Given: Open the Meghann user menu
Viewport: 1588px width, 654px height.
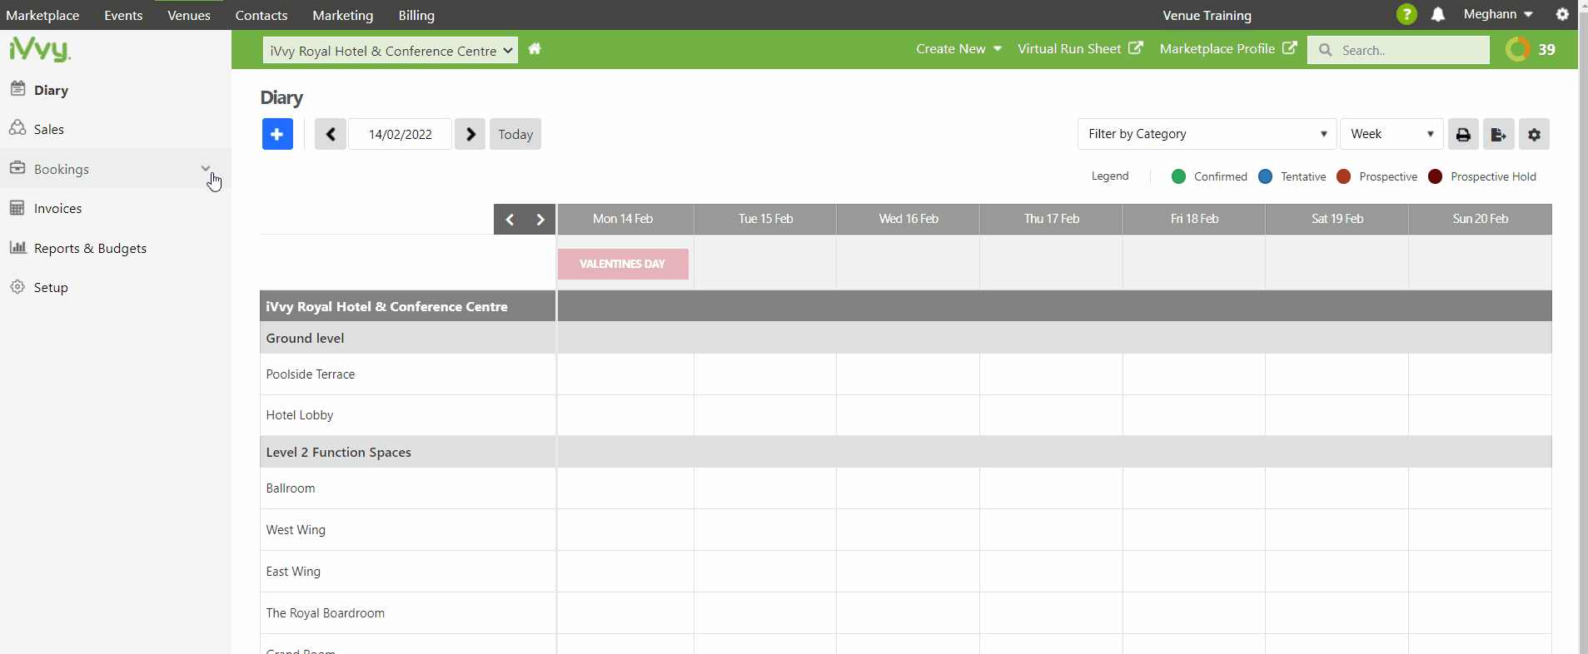Looking at the screenshot, I should [1498, 14].
